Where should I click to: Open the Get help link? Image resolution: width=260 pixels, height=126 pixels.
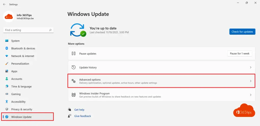(79, 110)
